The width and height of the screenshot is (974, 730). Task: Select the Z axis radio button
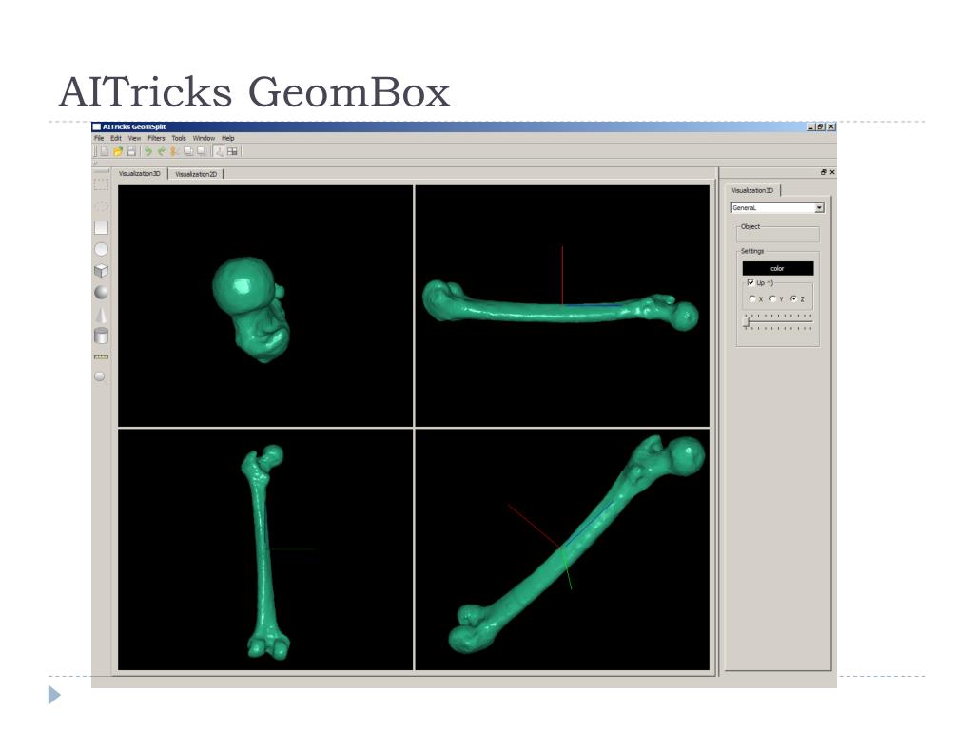click(x=793, y=299)
